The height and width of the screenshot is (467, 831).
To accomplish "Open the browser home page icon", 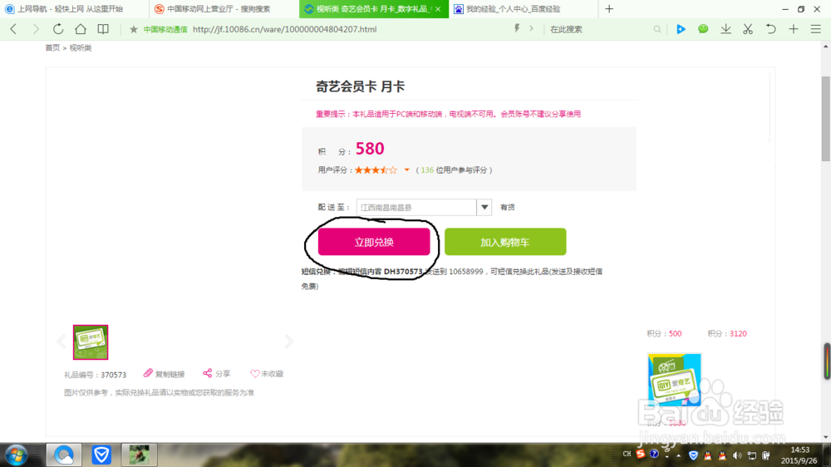I will [x=81, y=29].
